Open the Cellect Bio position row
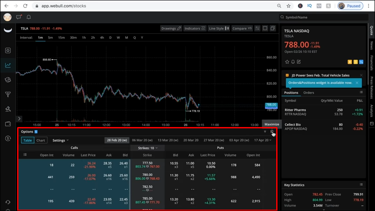This screenshot has width=375, height=211. tap(324, 127)
